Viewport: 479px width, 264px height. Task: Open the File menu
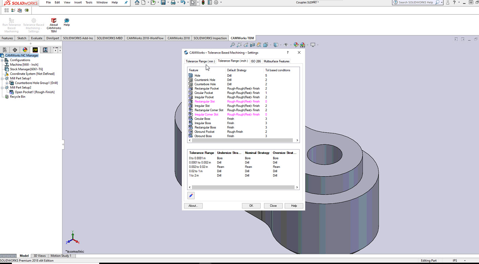pos(48,2)
